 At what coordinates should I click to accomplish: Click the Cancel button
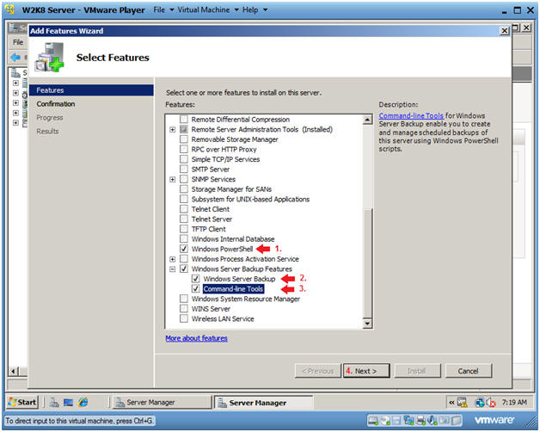(x=469, y=371)
